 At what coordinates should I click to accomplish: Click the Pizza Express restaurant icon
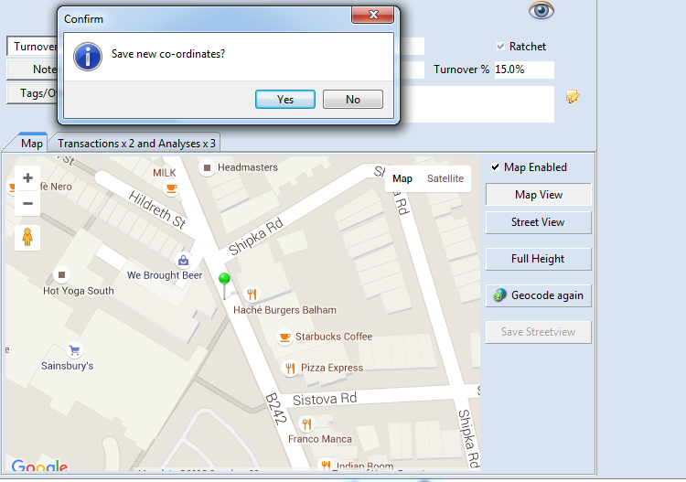290,368
